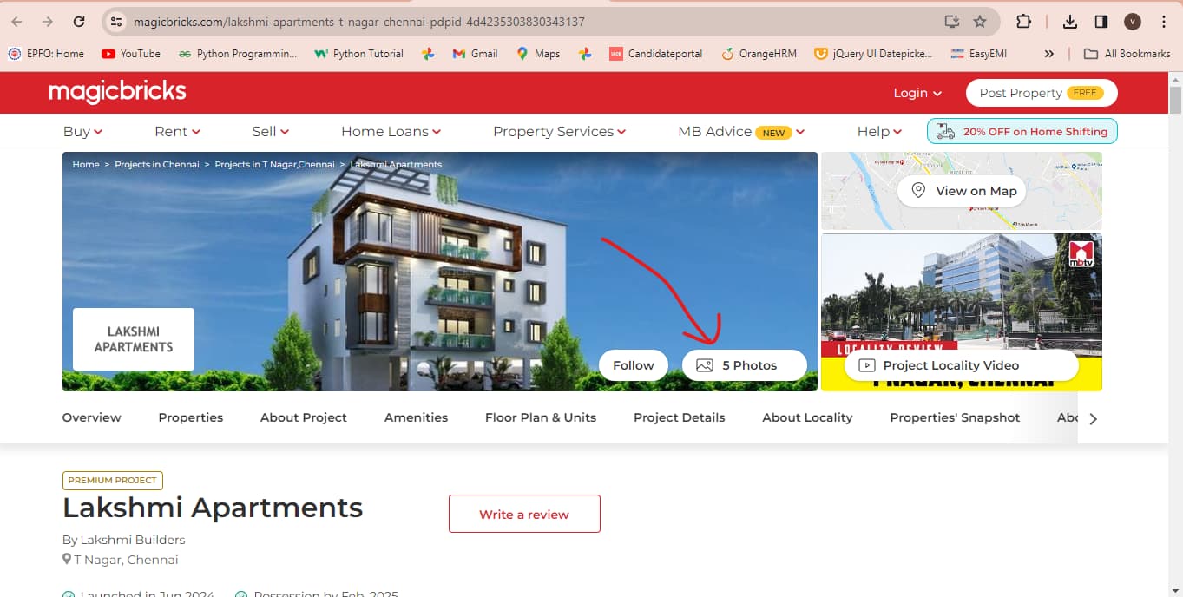Screen dimensions: 1183x597
Task: Open the YouTube bookmark
Action: 131,54
